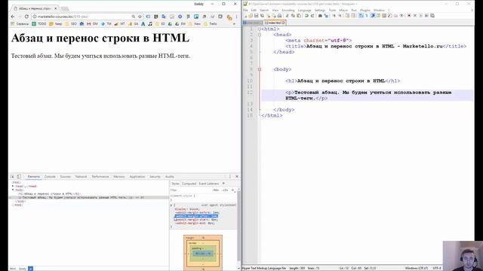Screen dimensions: 483x271
Task: Bookmark this page with the star icon
Action: (140, 17)
